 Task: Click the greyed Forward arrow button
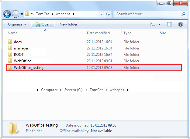tap(16, 14)
